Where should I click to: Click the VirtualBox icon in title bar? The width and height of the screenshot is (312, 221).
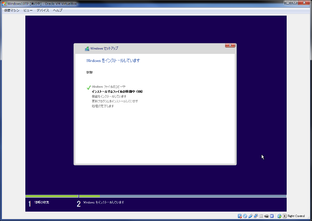(4, 4)
